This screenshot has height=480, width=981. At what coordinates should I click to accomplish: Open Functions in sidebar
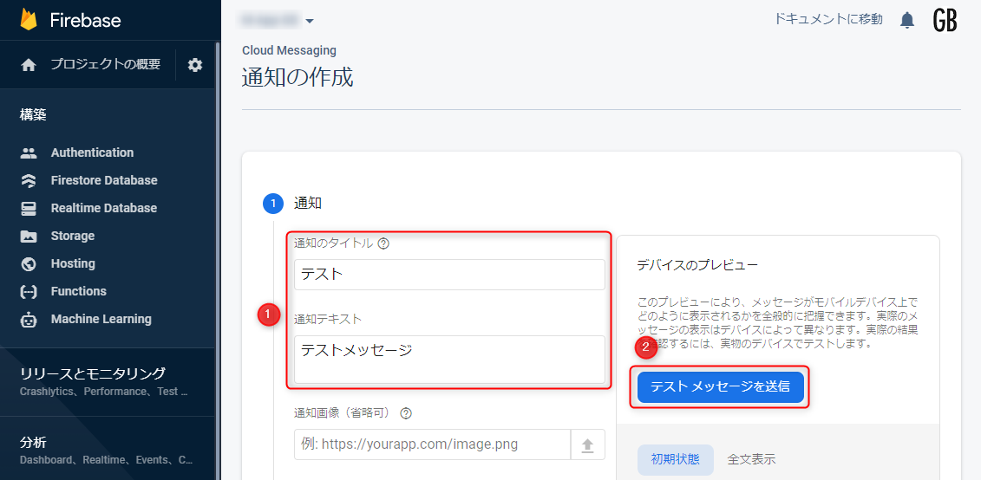click(x=78, y=291)
